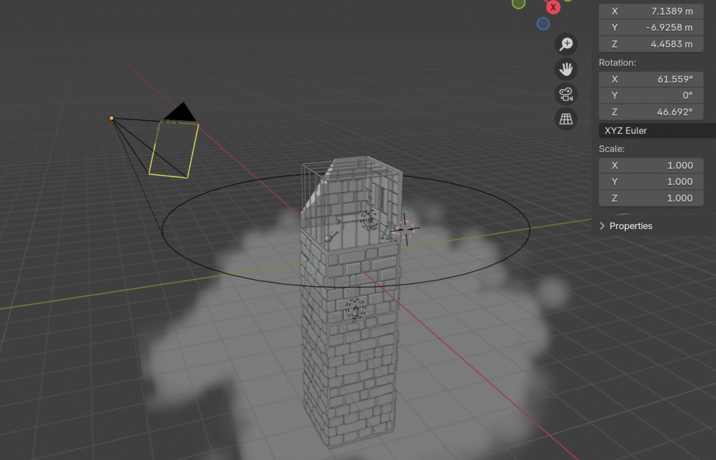Click the hand pan view icon

tap(566, 69)
